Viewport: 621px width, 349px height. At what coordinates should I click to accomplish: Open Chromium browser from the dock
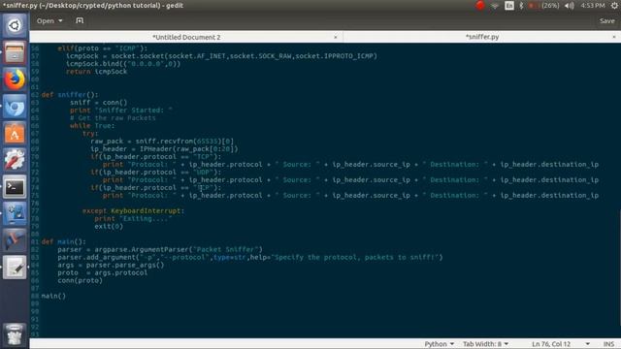pyautogui.click(x=15, y=106)
